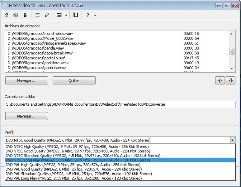This screenshot has width=241, height=187.
Task: Click the person user icon
Action: (x=25, y=15)
